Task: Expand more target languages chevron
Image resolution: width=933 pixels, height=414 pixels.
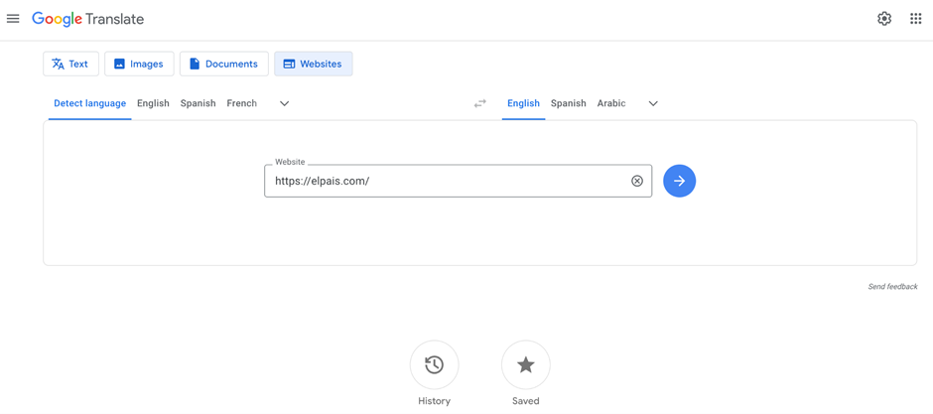Action: click(653, 103)
